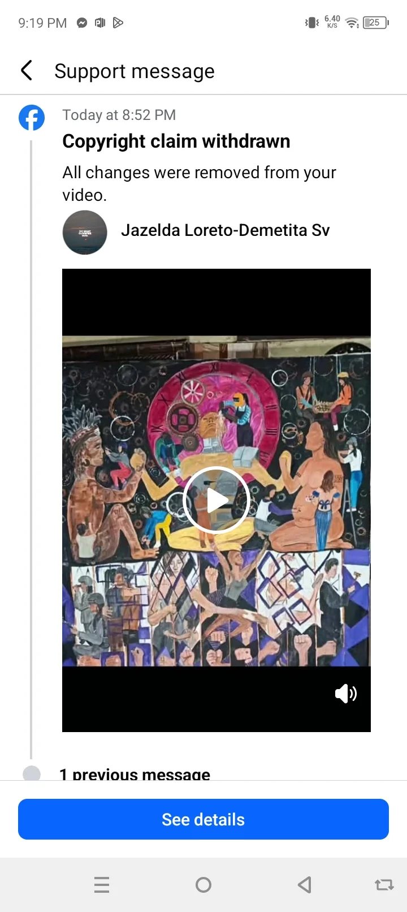This screenshot has height=912, width=407.
Task: Tap the vibrate mode status icon
Action: point(311,23)
